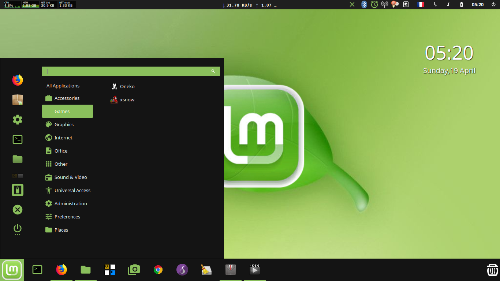Click the suit and tie app icon on taskbar
Viewport: 500px width, 281px height.
pos(231,270)
